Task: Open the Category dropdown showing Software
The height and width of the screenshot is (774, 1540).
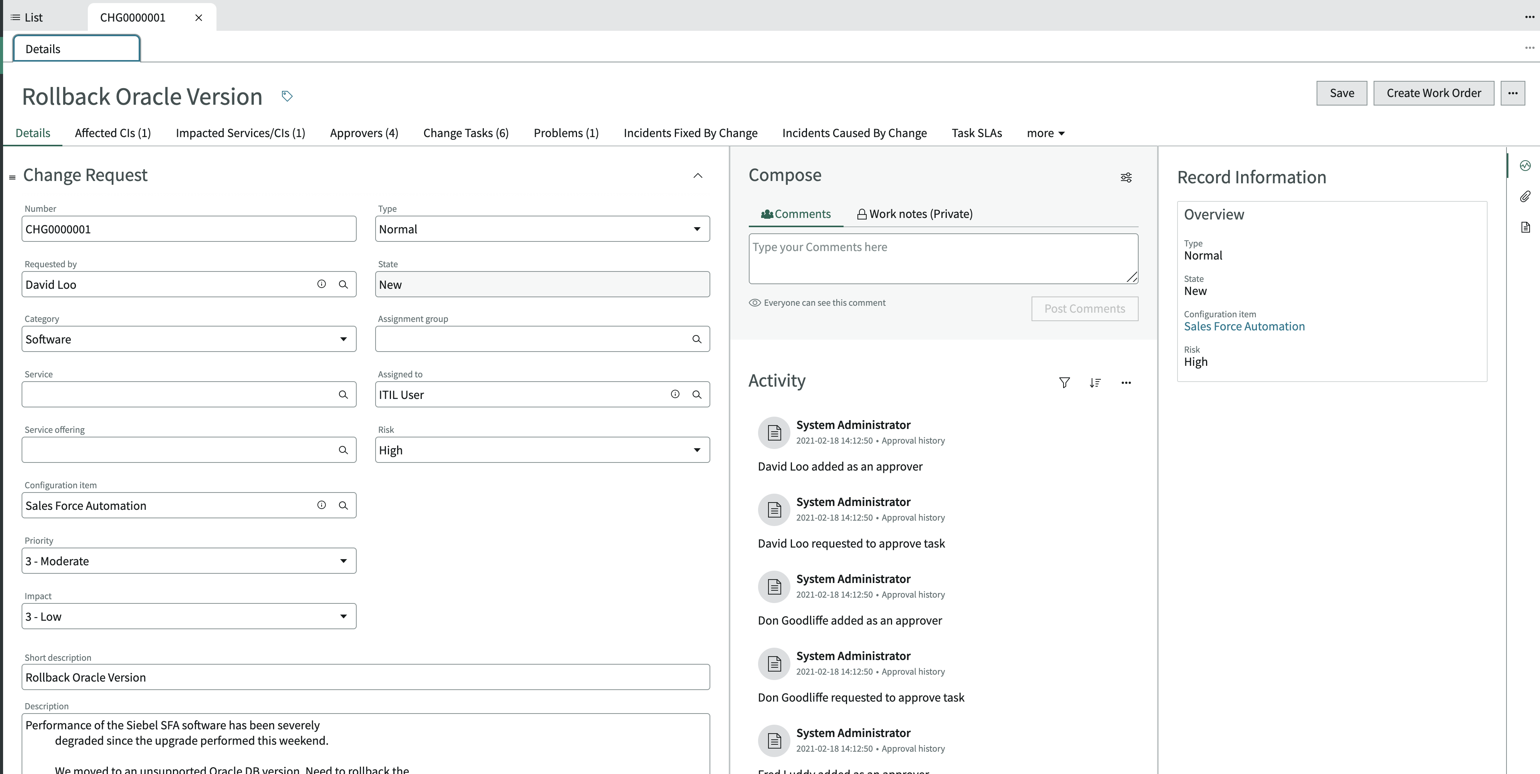Action: click(189, 339)
